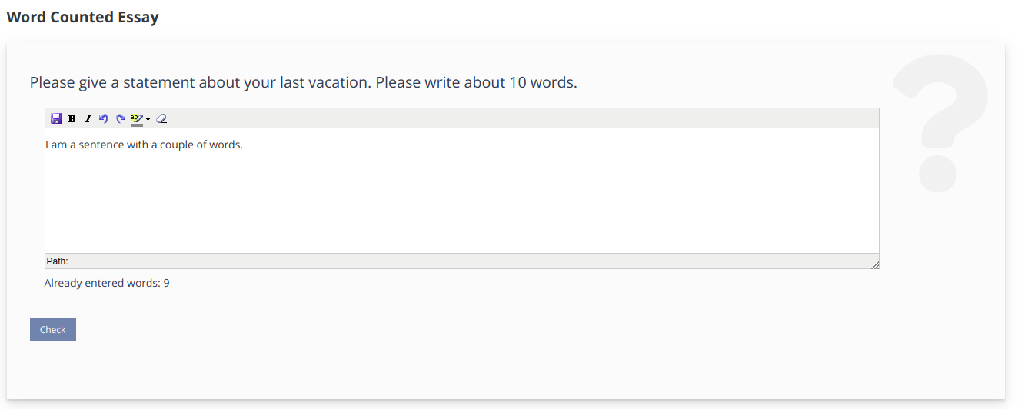Viewport: 1018px width, 409px height.
Task: Click the Path status bar label
Action: click(58, 261)
